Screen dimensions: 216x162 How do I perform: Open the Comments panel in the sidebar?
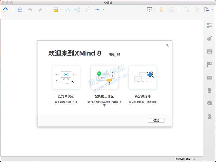(x=209, y=103)
